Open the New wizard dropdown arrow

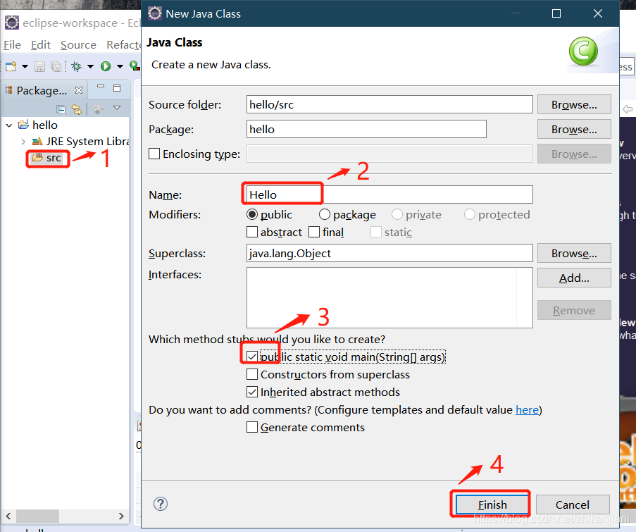pos(25,66)
